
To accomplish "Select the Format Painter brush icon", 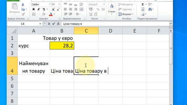I will pyautogui.click(x=23, y=14).
